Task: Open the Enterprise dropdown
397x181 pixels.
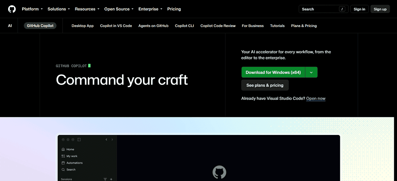Action: pyautogui.click(x=150, y=9)
